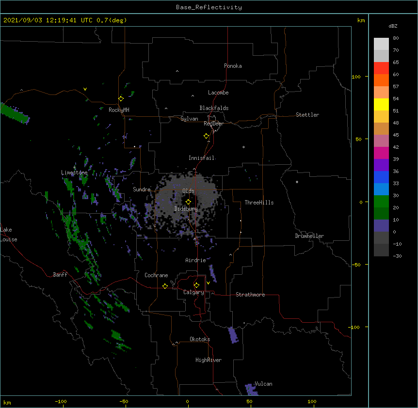Select the magenta 39-42 dBZ legend swatch
The width and height of the screenshot is (418, 408).
(x=381, y=153)
